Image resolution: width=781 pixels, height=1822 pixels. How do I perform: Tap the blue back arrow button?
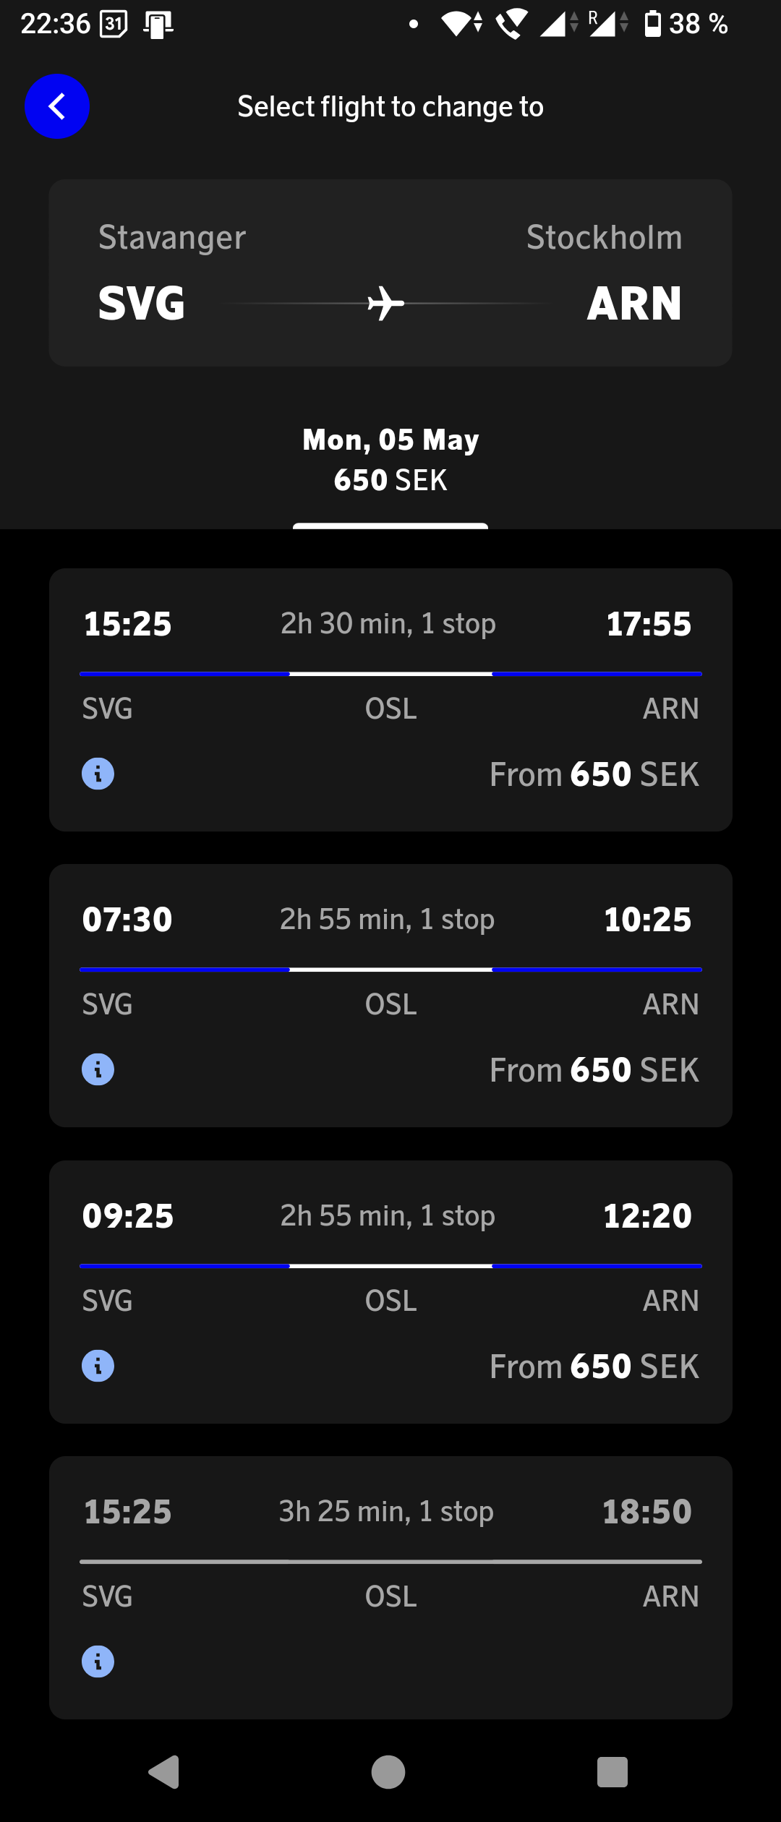click(x=57, y=106)
